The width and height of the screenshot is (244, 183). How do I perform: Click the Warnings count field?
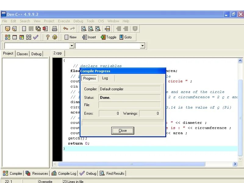point(150,113)
